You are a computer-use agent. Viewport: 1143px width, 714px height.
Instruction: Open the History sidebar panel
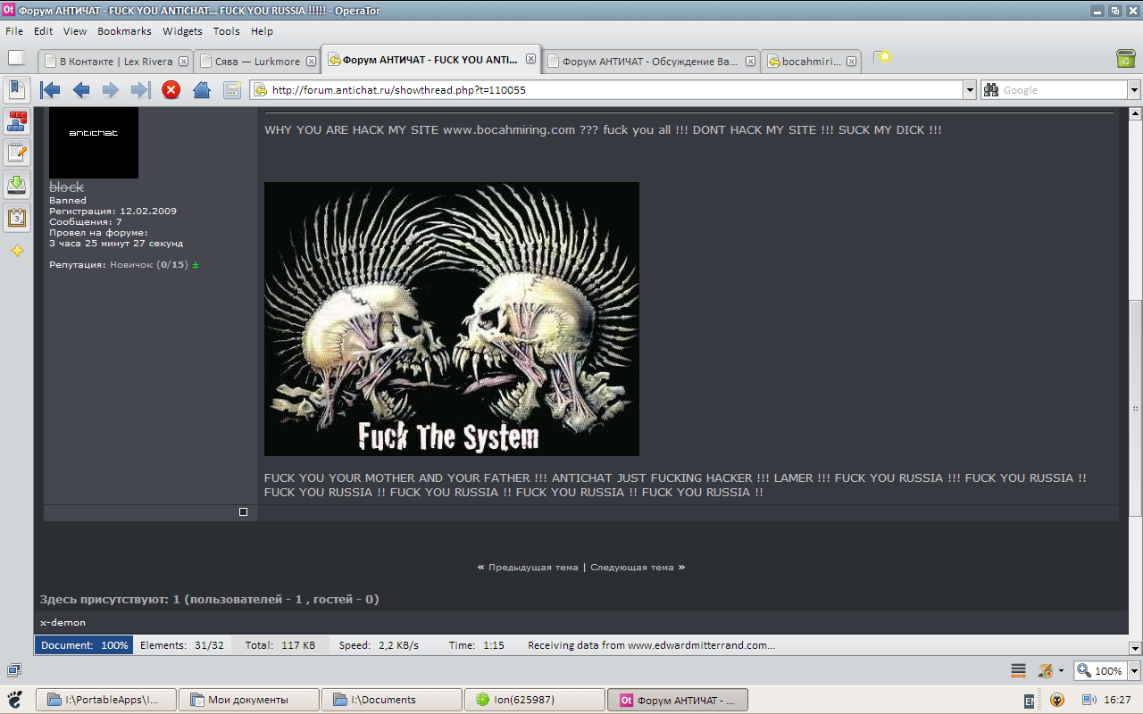[x=17, y=217]
